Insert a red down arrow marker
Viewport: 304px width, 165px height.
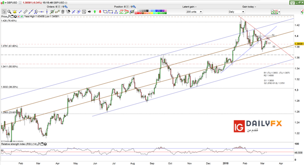tap(100, 12)
